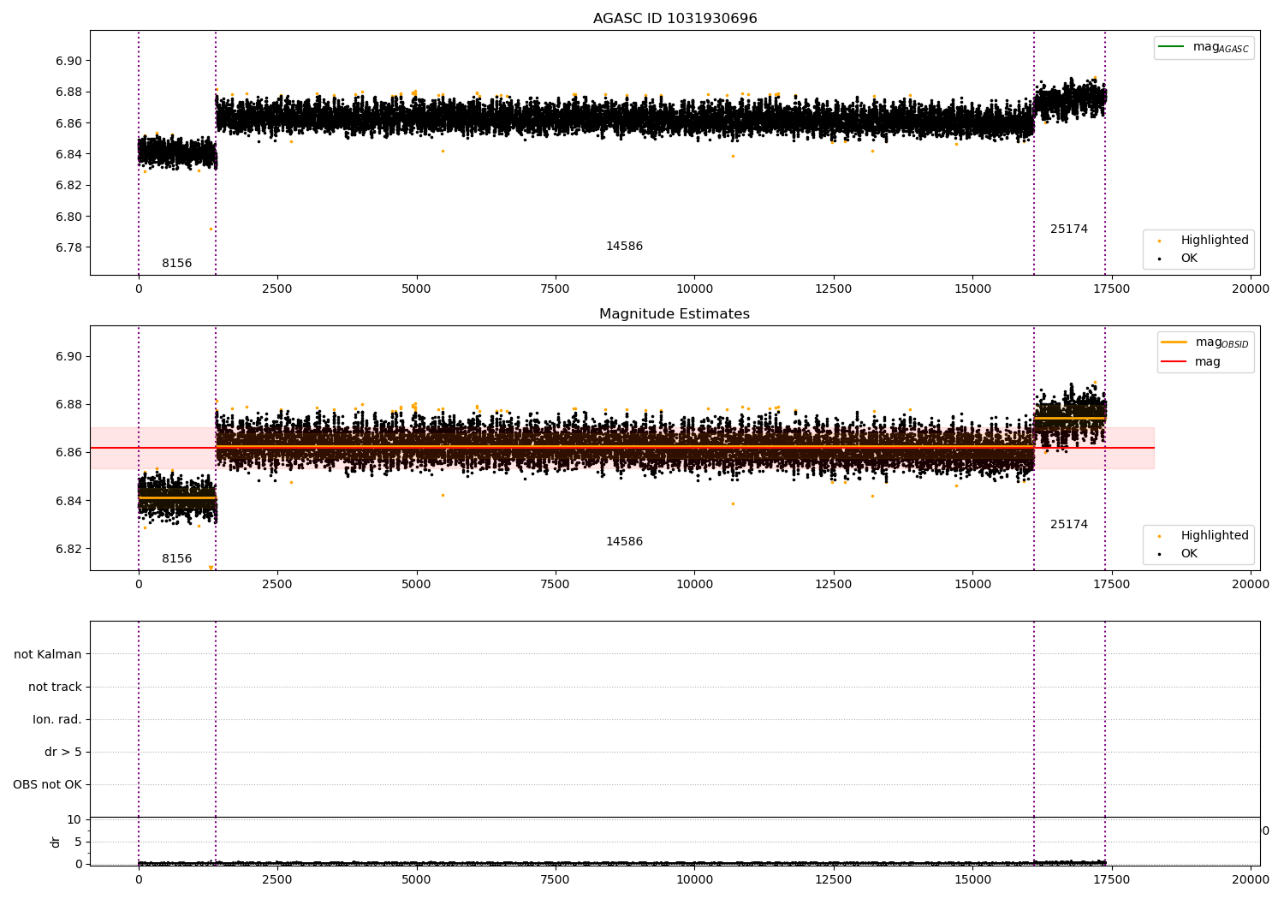Click the title 'AGASC ID 1031930696'
Image resolution: width=1284 pixels, height=899 pixels.
click(675, 19)
